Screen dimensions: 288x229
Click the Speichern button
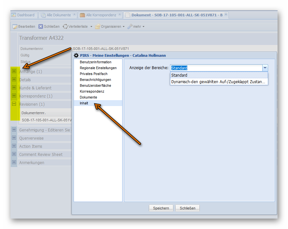161,208
